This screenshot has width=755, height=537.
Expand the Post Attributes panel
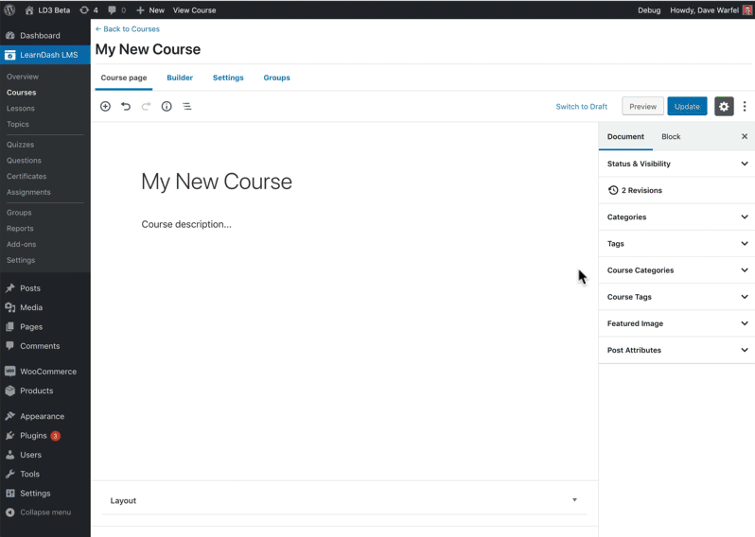tap(677, 351)
